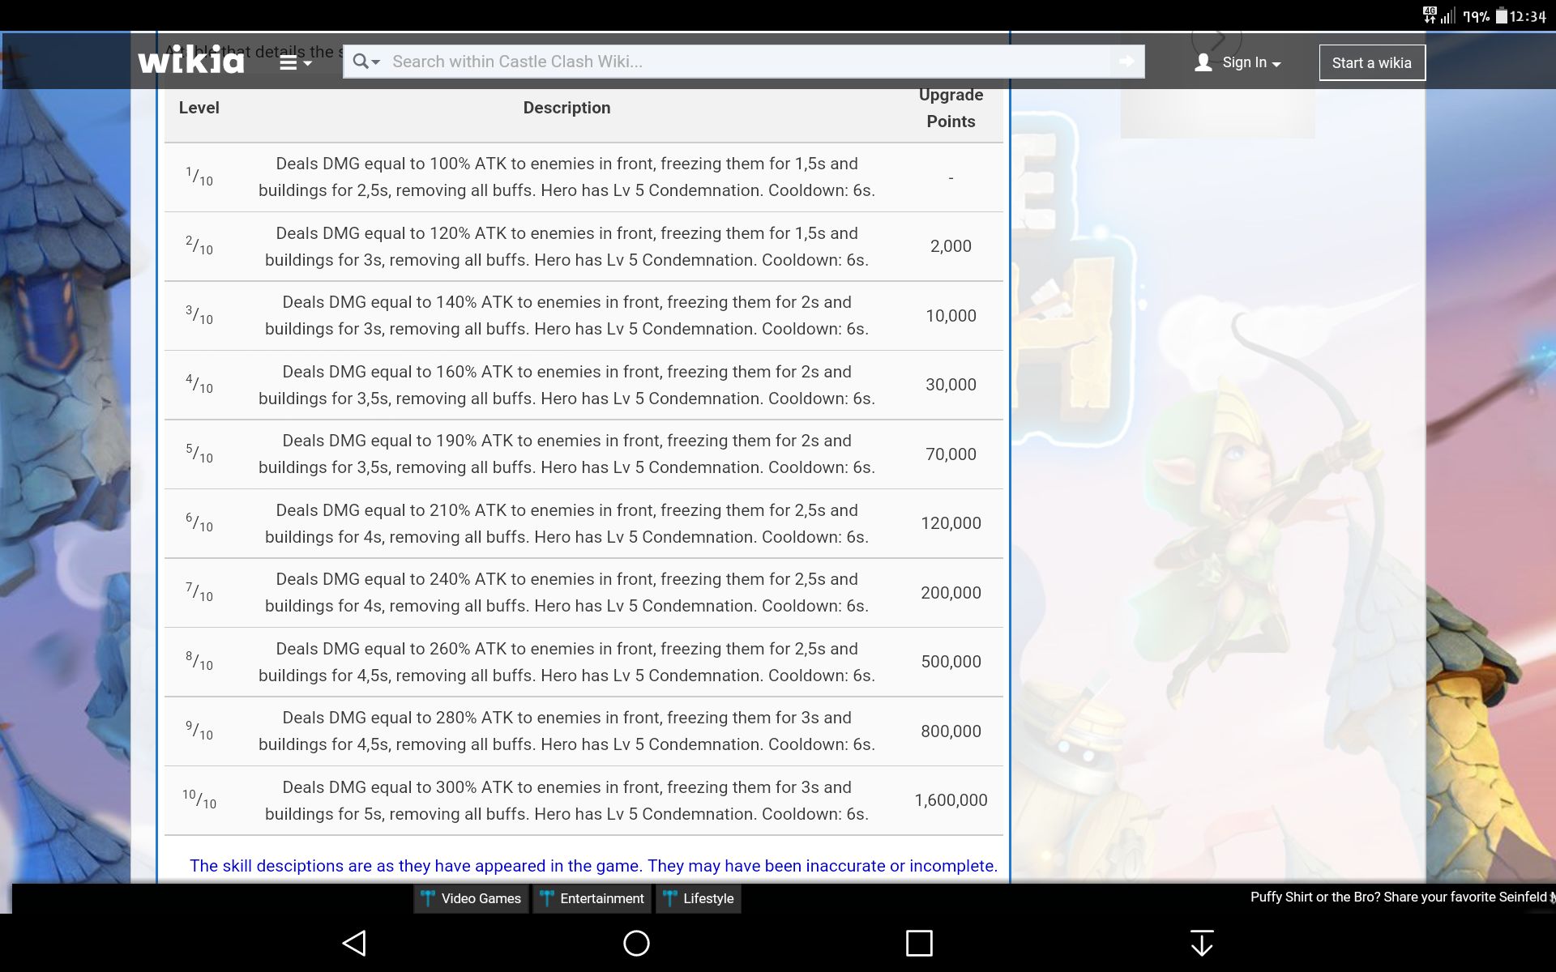The height and width of the screenshot is (972, 1556).
Task: Click the 120% ATK description text
Action: click(566, 246)
